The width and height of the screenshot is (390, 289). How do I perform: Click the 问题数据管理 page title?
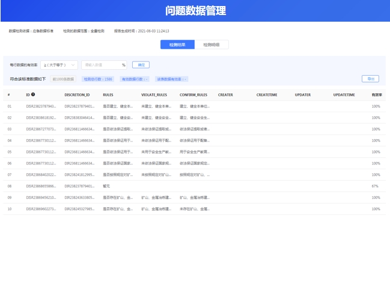pos(195,11)
